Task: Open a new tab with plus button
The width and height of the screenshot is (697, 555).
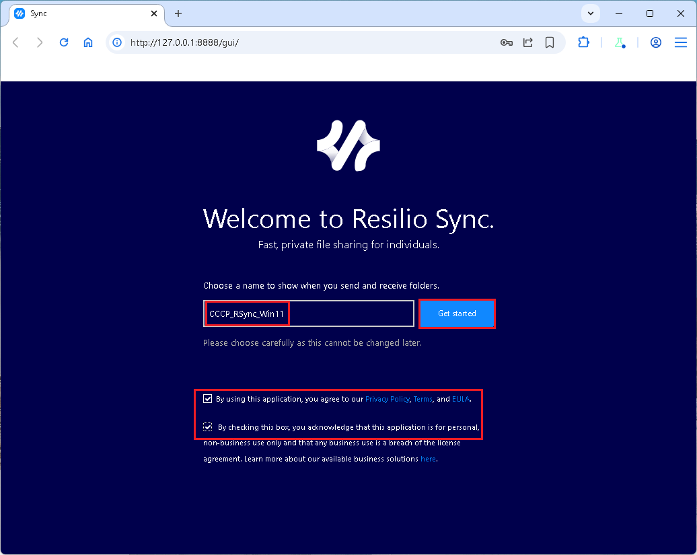Action: (x=178, y=13)
